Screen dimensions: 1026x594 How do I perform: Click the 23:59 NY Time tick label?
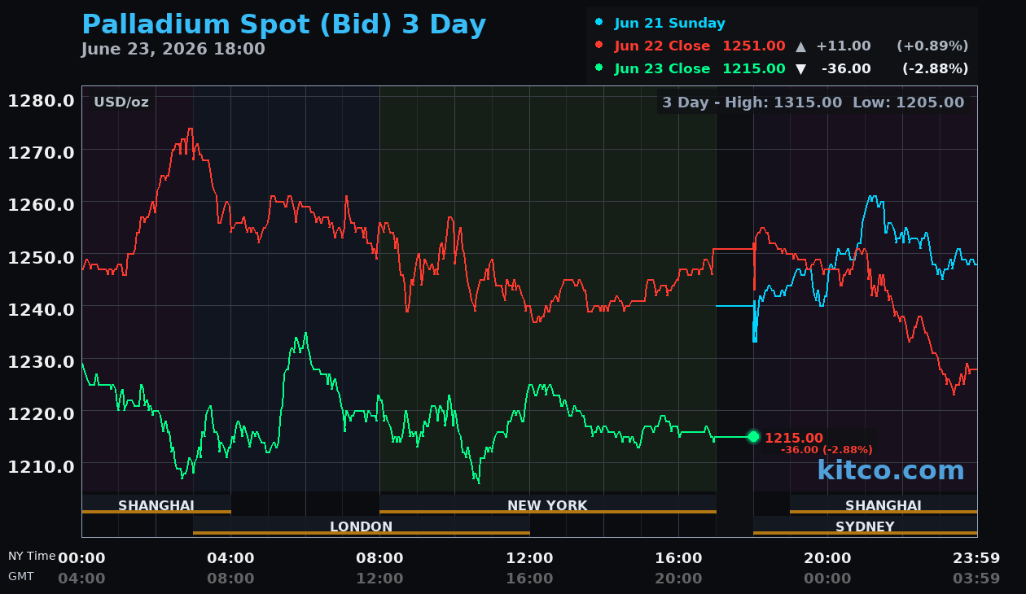[976, 558]
